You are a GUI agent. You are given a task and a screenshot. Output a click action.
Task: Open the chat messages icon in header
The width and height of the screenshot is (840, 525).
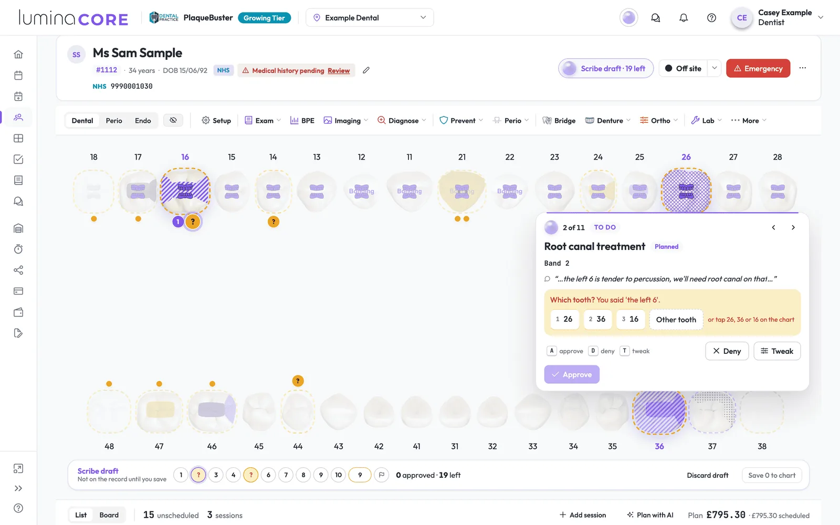[656, 18]
